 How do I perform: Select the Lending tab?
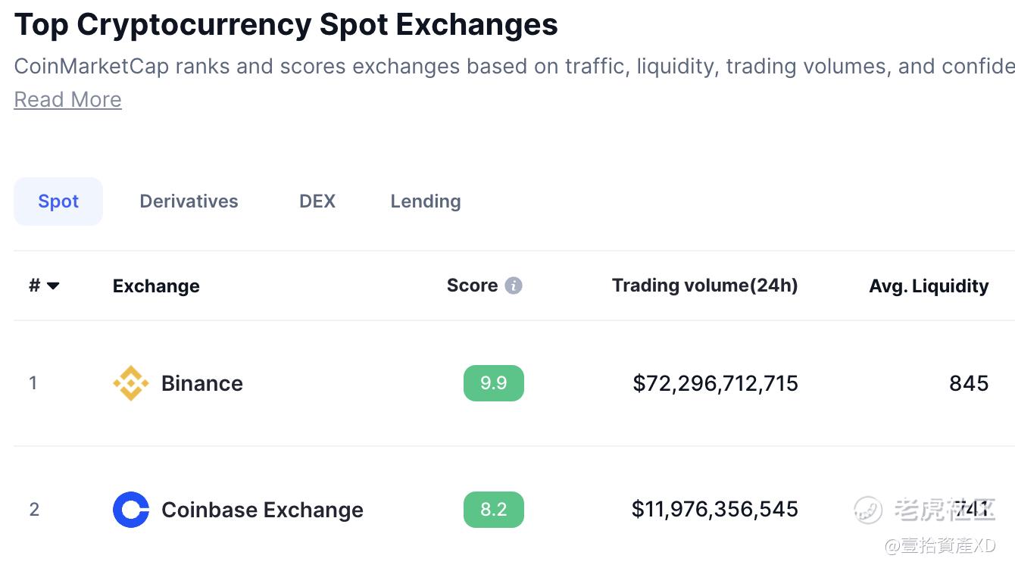click(426, 201)
